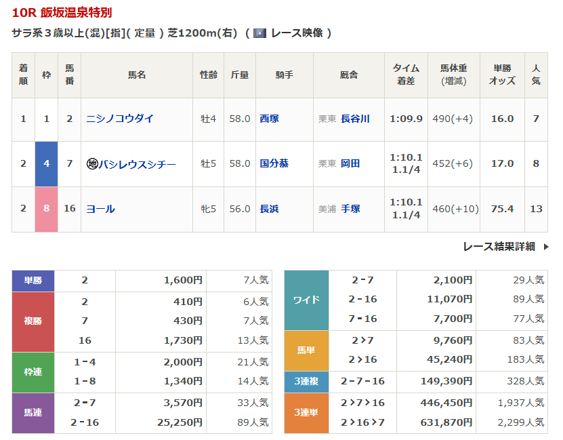
Task: Click the 3連単 payout label
Action: click(306, 412)
